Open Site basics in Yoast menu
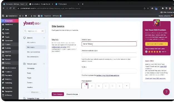 pyautogui.click(x=36, y=47)
